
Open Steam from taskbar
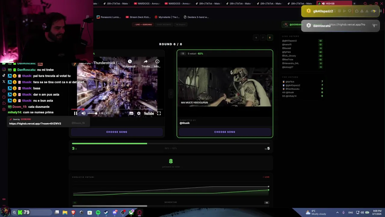tap(106, 212)
